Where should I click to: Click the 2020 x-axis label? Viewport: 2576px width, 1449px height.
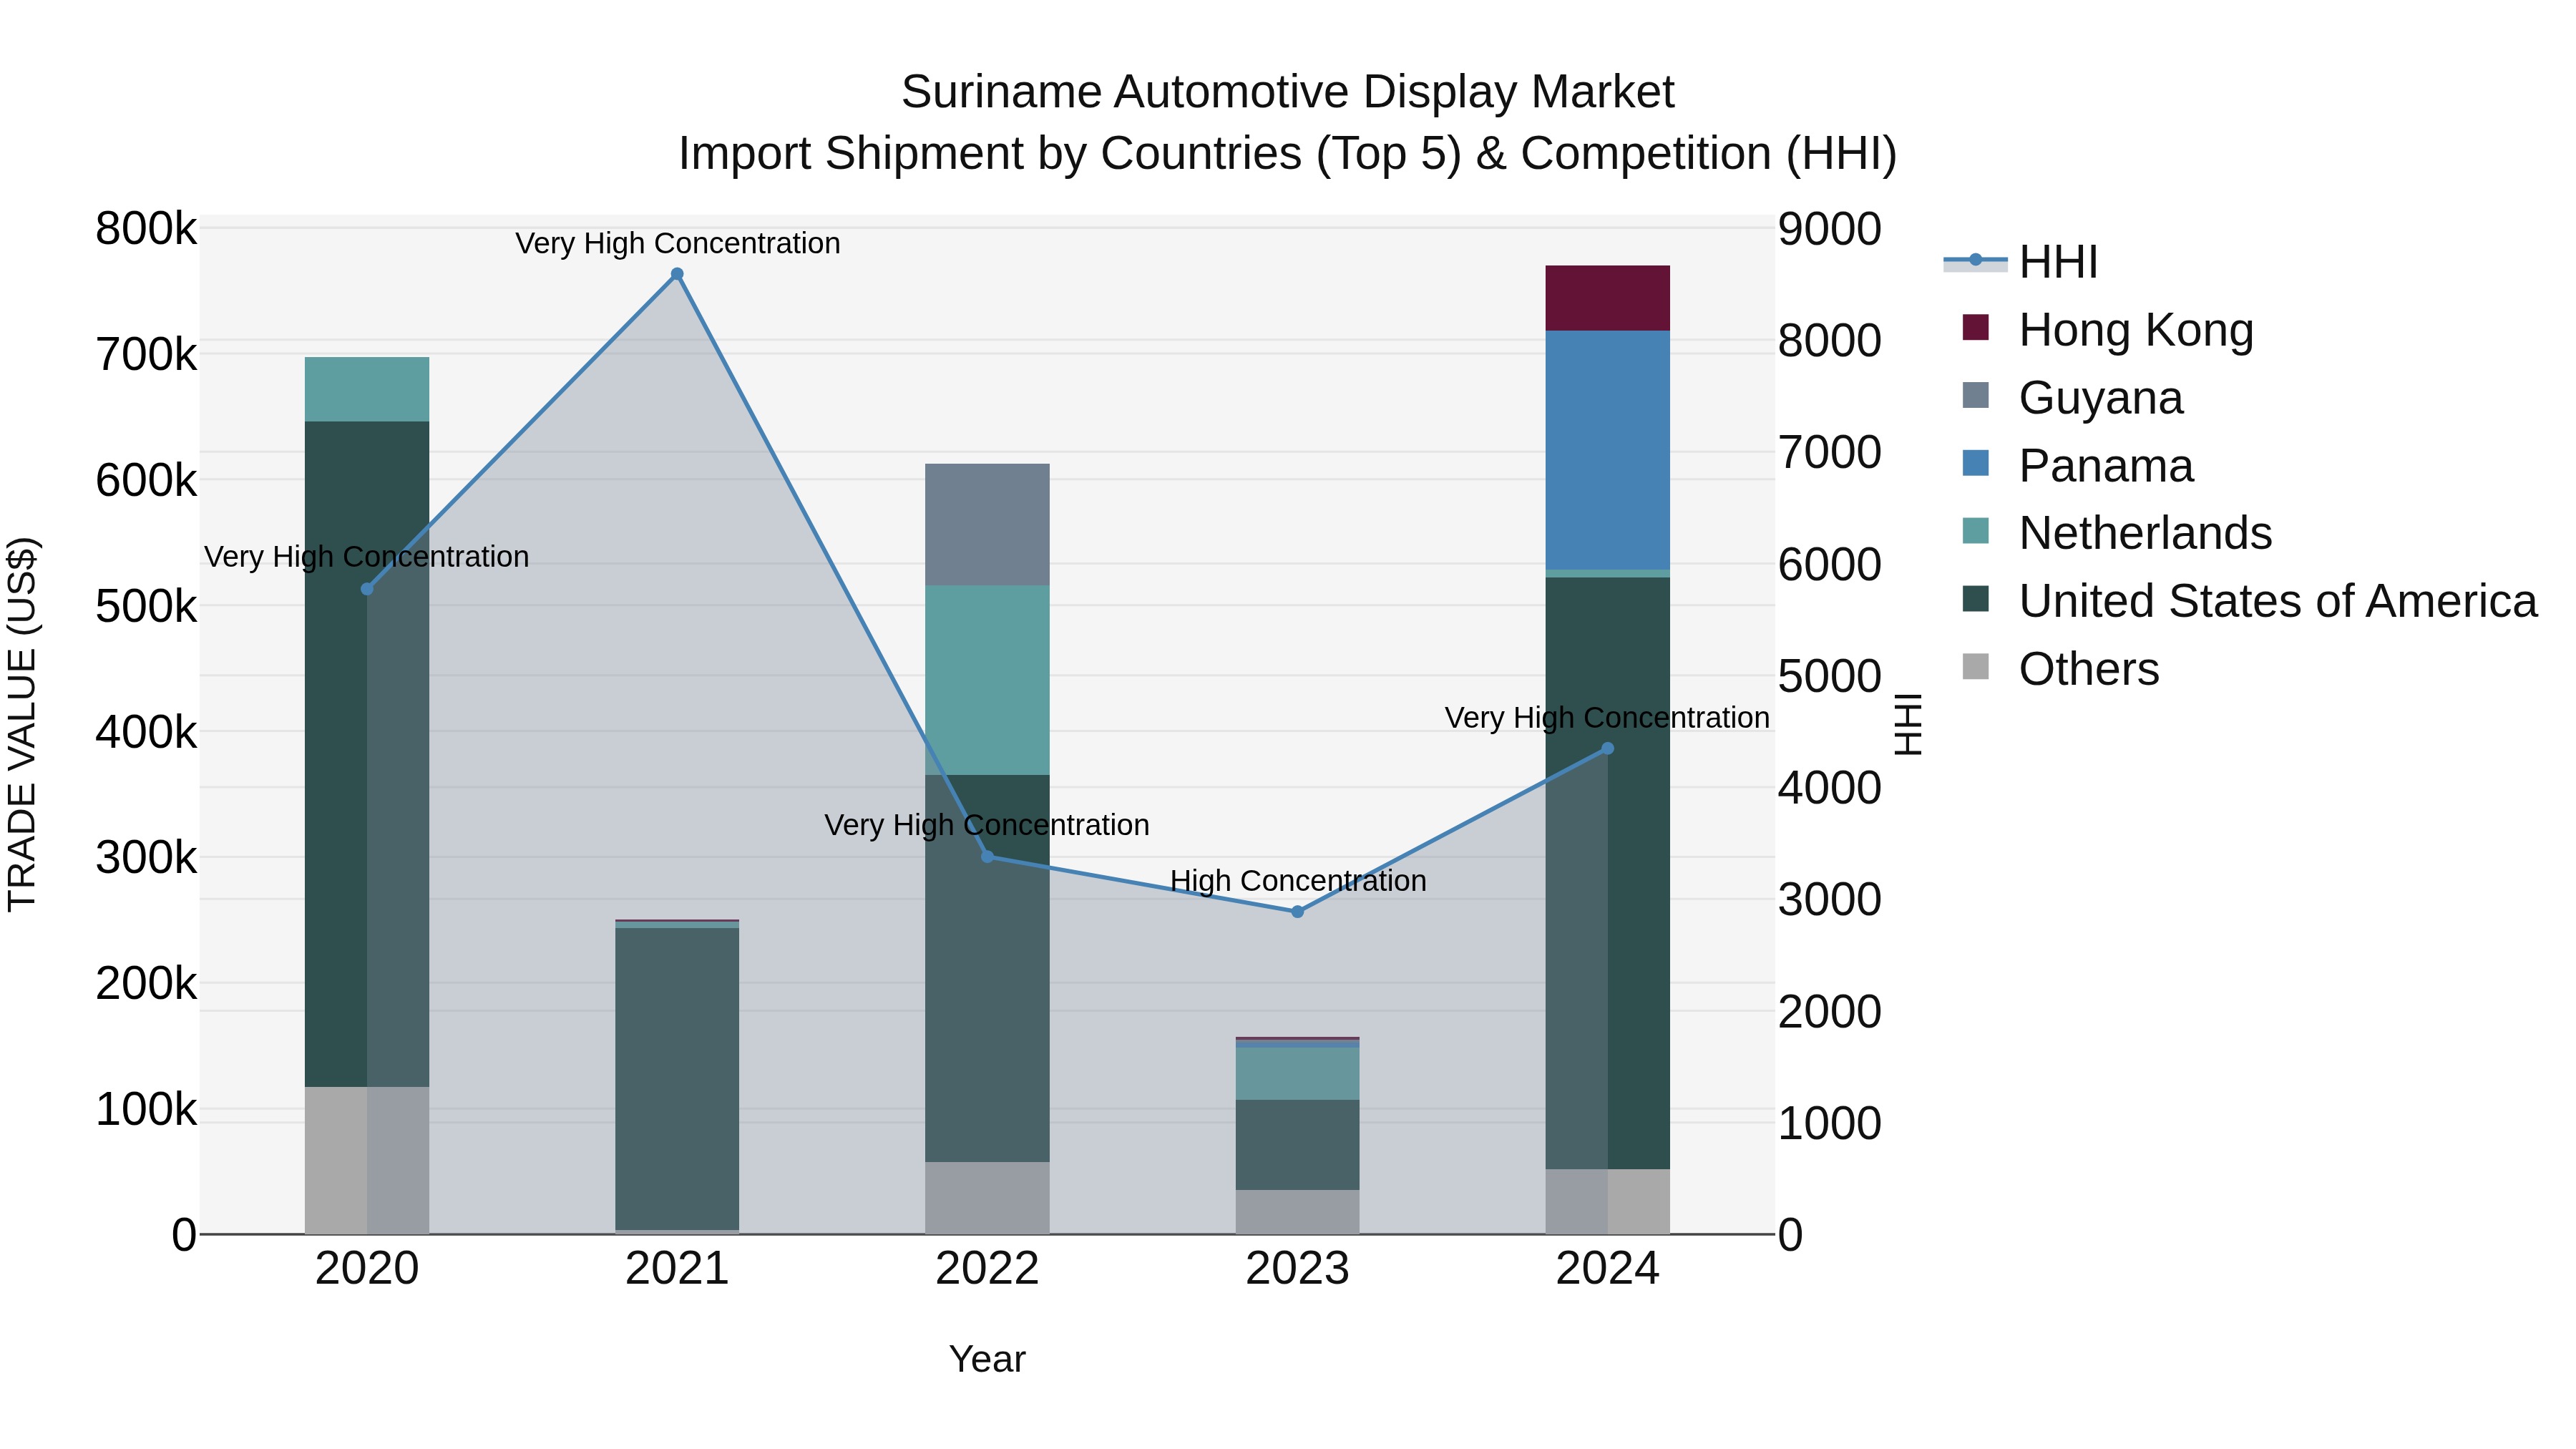click(x=367, y=1269)
